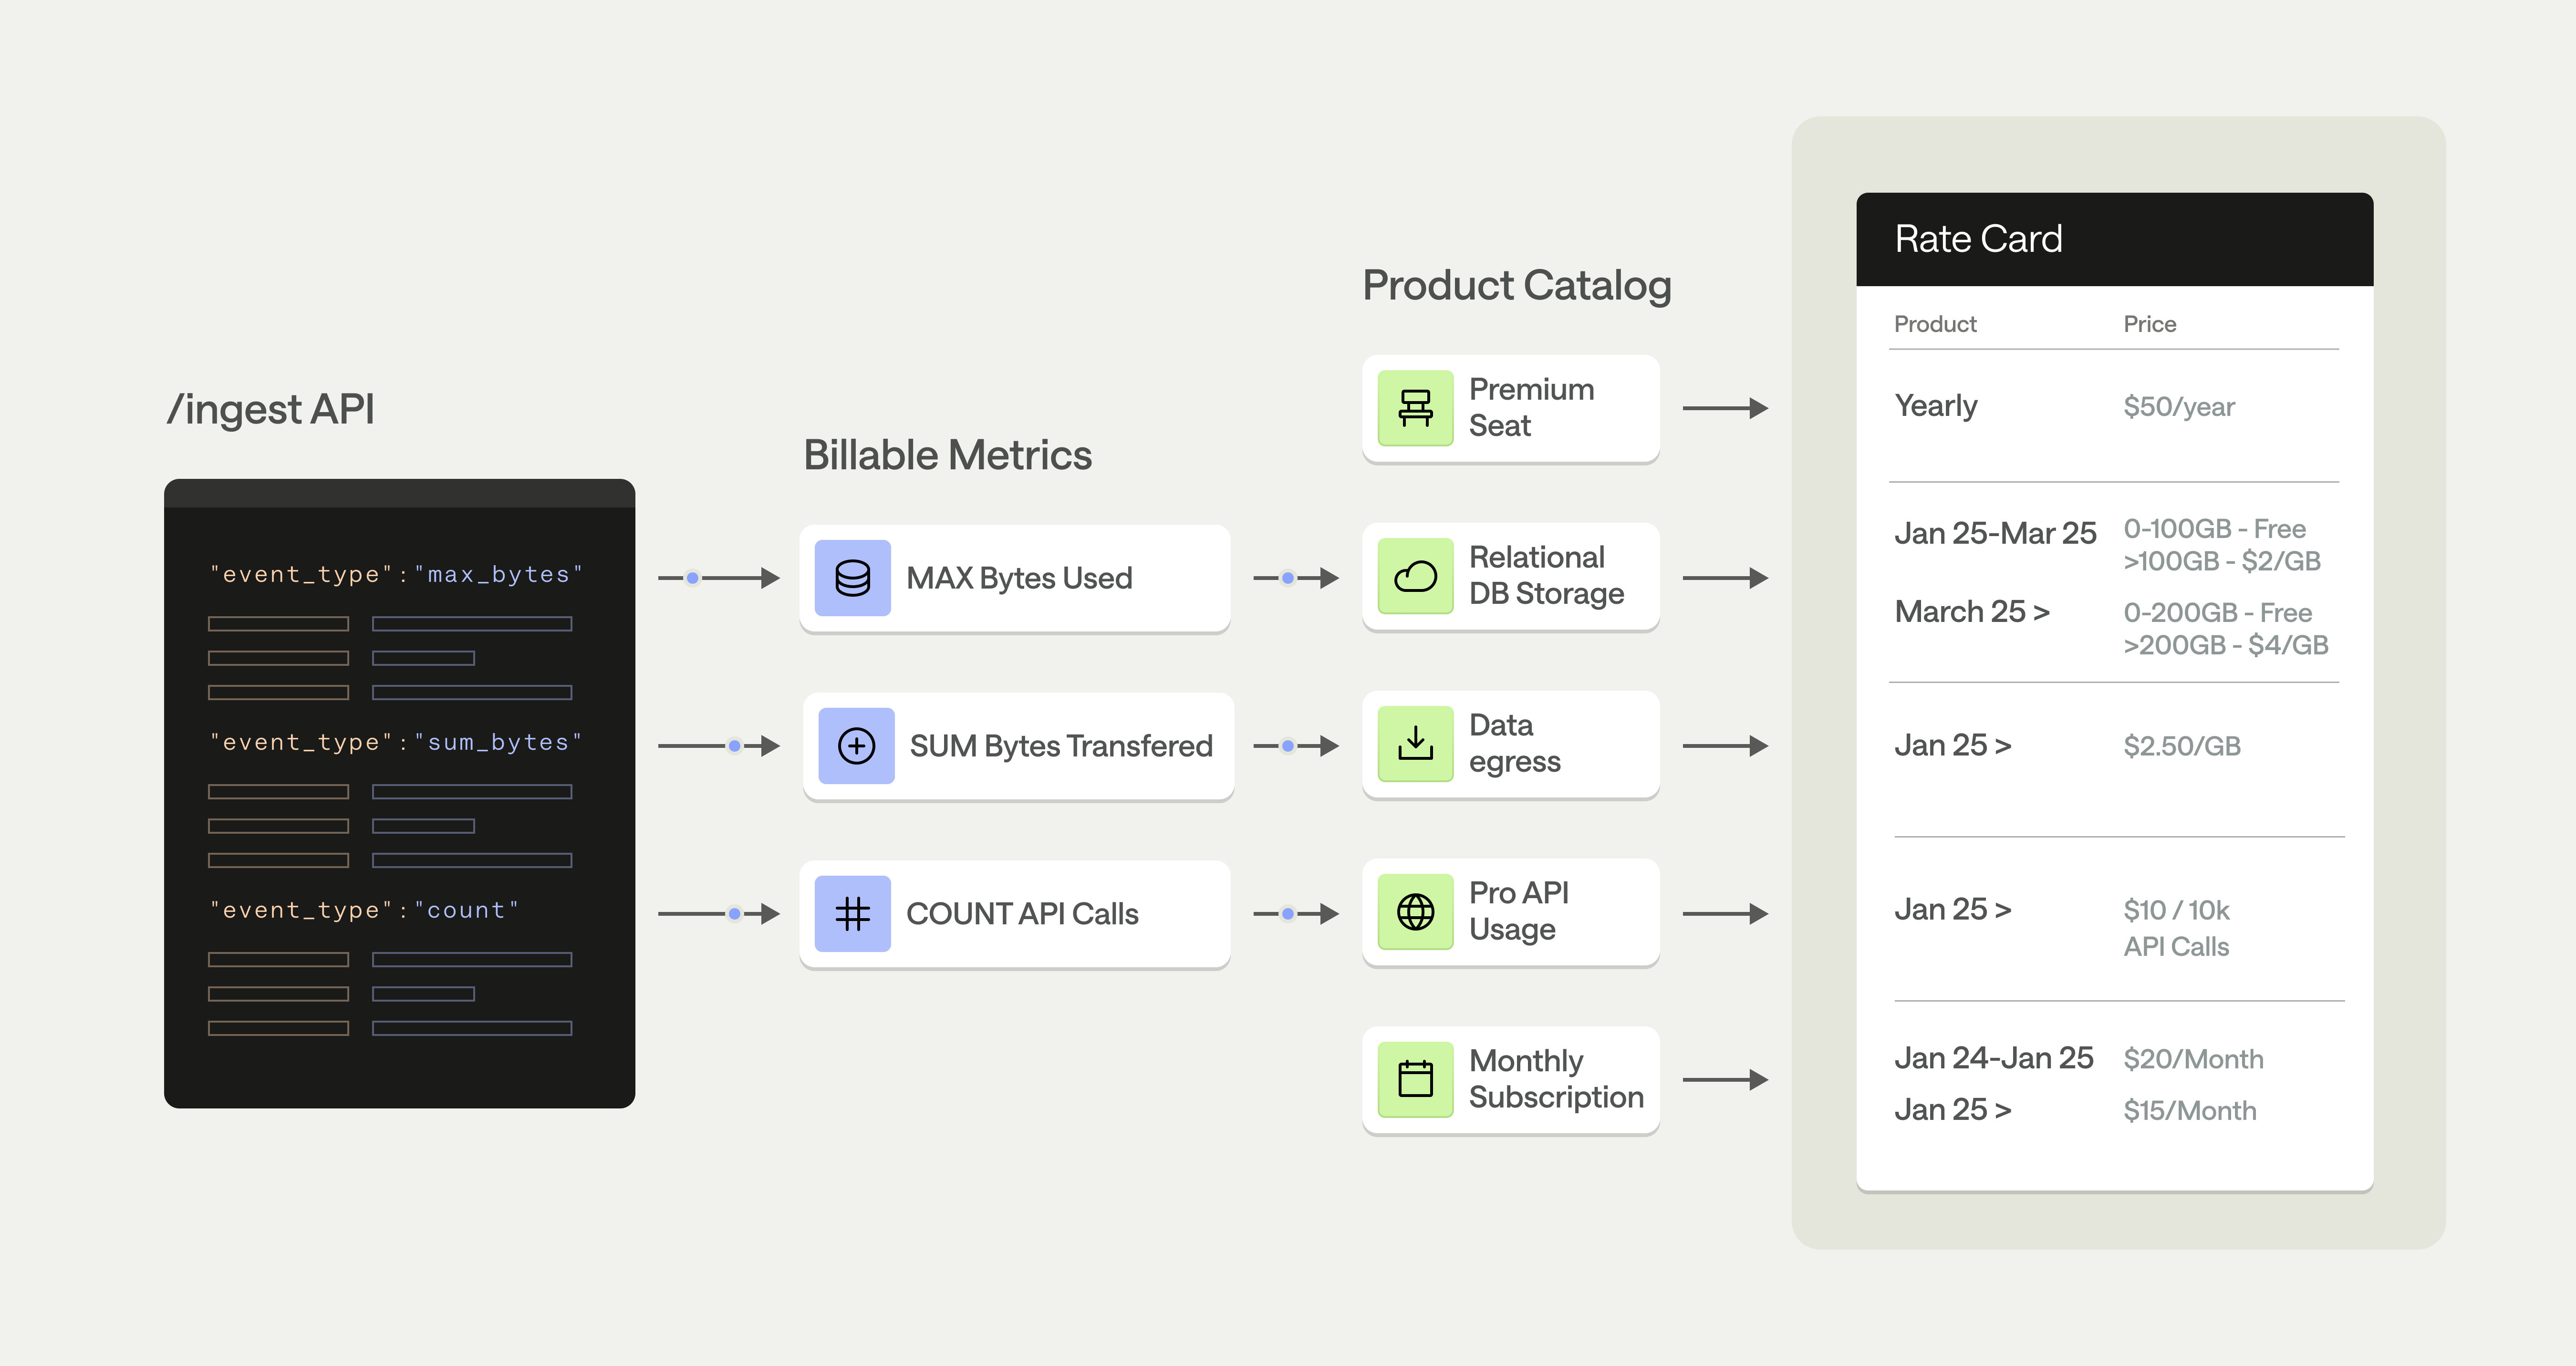The width and height of the screenshot is (2576, 1366).
Task: Click the arrow from COUNT API Calls to Pro API Usage
Action: (x=1295, y=914)
